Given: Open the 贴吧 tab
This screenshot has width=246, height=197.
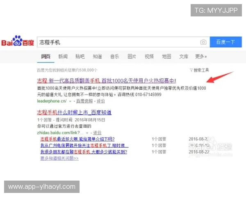Looking at the screenshot, I should coord(80,56).
